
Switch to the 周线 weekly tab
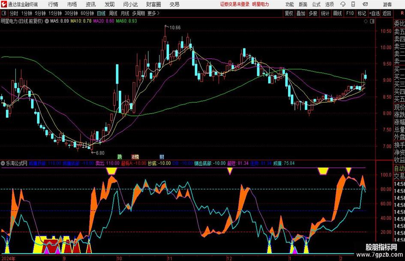click(113, 13)
